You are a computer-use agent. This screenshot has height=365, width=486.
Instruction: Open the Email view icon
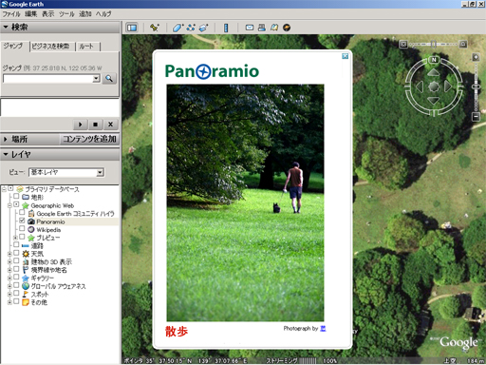pyautogui.click(x=250, y=28)
